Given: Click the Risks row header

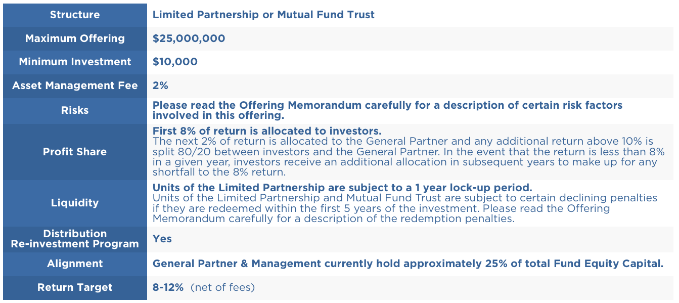Looking at the screenshot, I should pyautogui.click(x=75, y=110).
